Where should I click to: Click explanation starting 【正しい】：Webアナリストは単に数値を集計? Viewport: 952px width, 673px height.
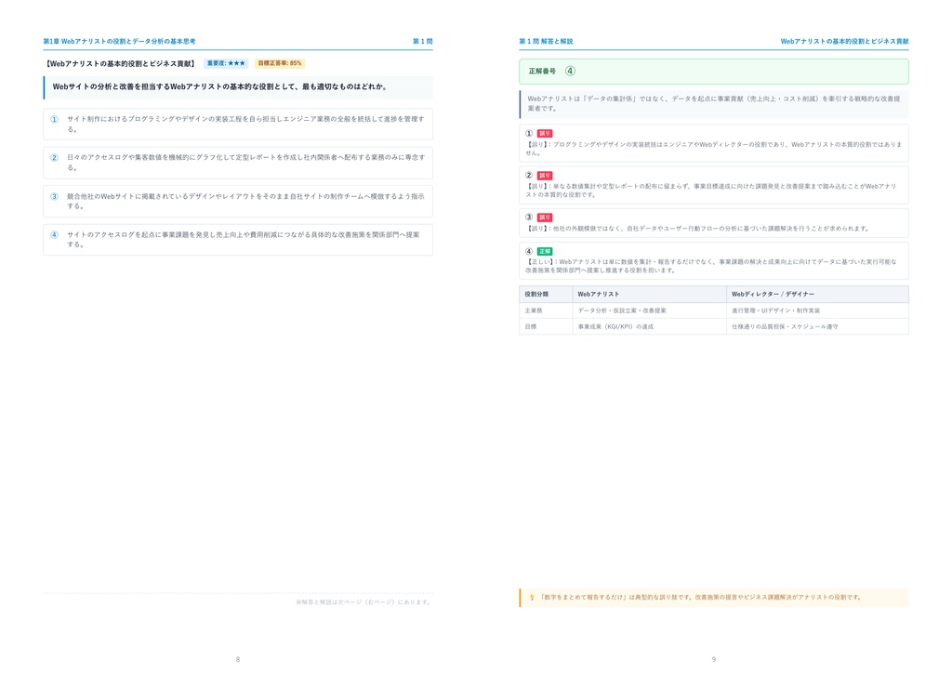[710, 266]
